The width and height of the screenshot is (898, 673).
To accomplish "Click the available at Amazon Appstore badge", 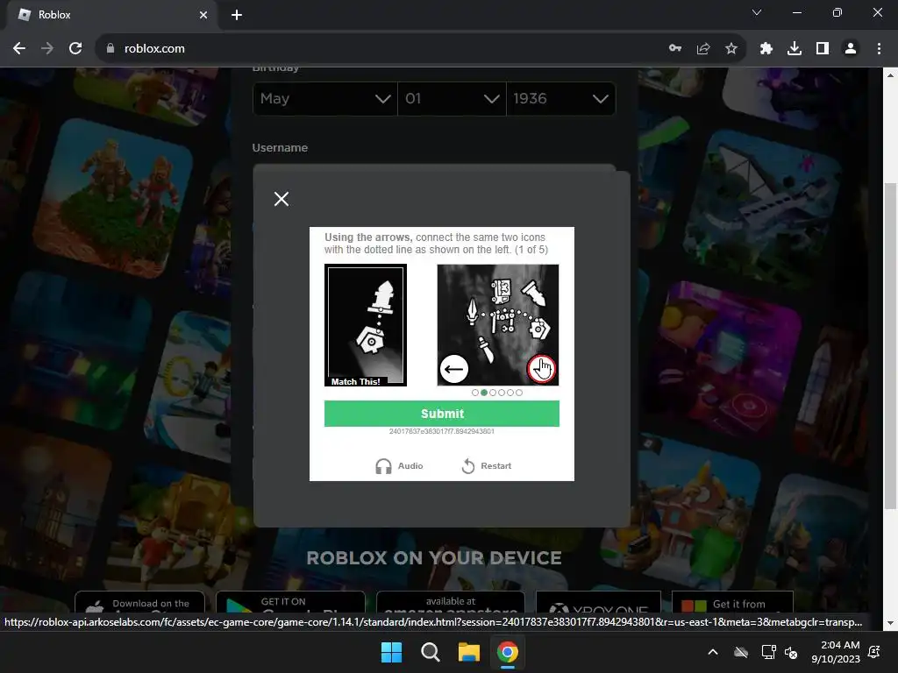I will [451, 603].
